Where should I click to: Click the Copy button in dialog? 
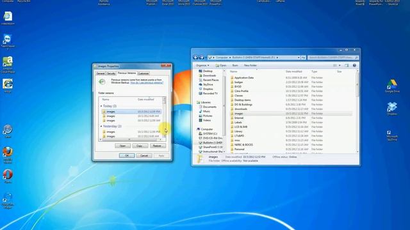[140, 146]
